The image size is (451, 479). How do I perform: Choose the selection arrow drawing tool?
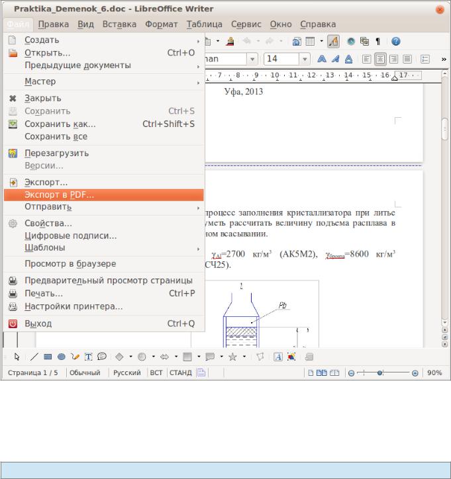pyautogui.click(x=17, y=357)
